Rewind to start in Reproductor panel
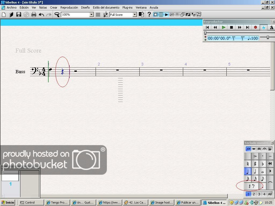275x206 pixels. pos(207,27)
